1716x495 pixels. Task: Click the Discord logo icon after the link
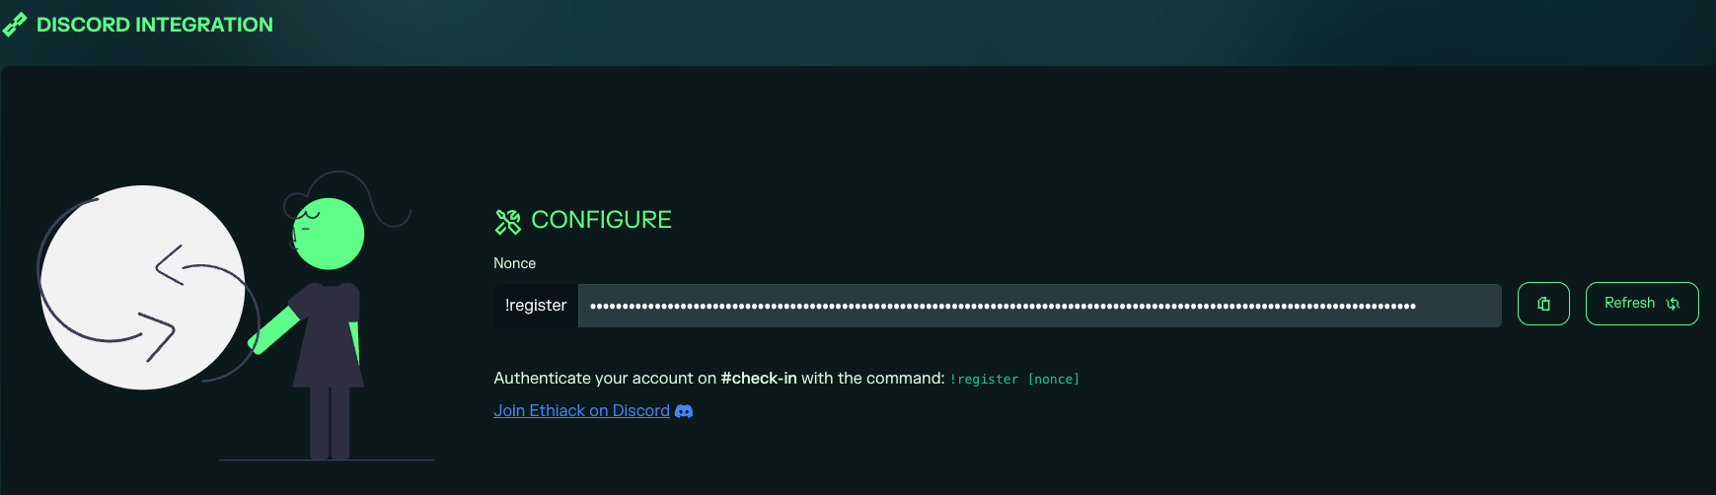(684, 411)
